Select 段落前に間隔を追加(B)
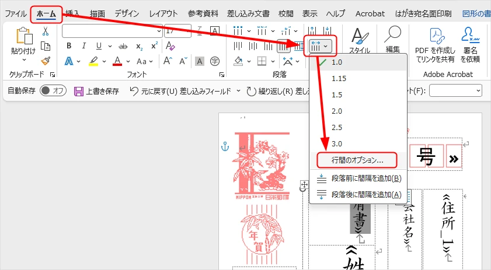Viewport: 491px width, 270px height. [x=358, y=178]
